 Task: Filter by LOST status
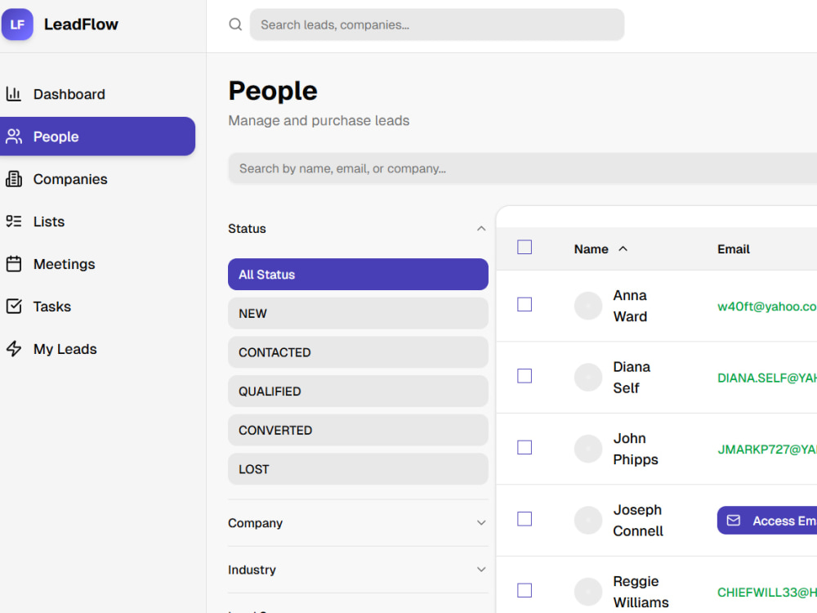coord(358,469)
